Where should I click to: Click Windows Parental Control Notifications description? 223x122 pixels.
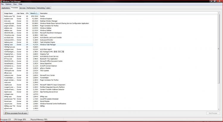tap(53, 104)
